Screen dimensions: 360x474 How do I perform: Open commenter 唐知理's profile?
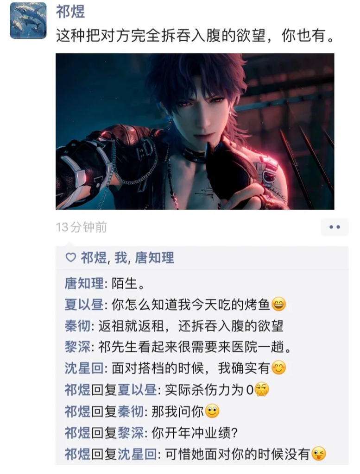coord(84,284)
